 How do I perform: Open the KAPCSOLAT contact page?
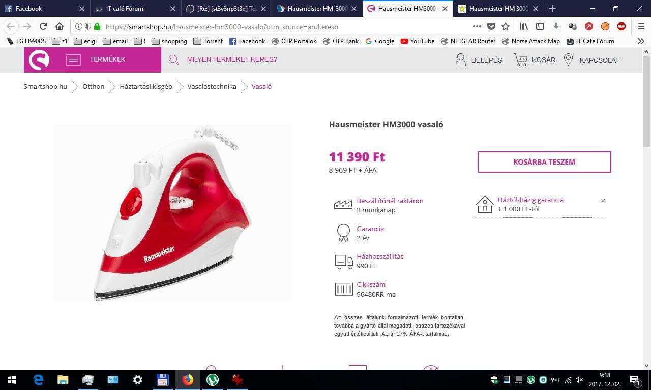[x=591, y=60]
